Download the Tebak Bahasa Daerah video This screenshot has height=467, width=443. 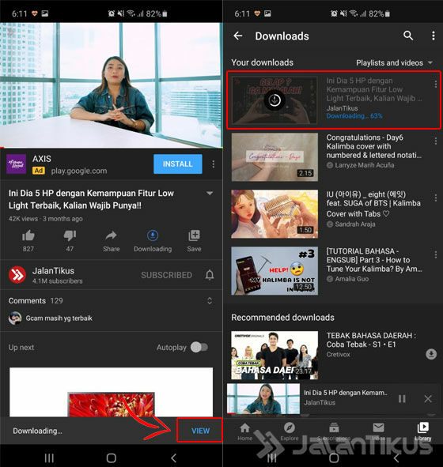point(431,354)
